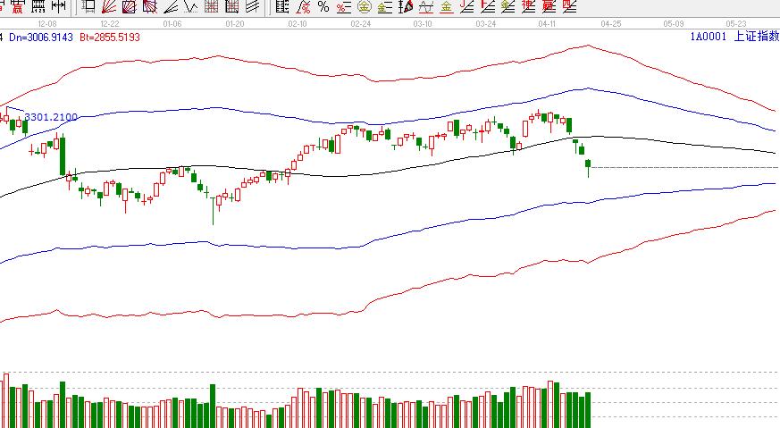780x428 pixels.
Task: Click the Dn=3006.9143 indicator value
Action: [44, 38]
